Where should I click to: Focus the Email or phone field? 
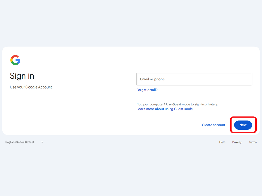tap(194, 79)
